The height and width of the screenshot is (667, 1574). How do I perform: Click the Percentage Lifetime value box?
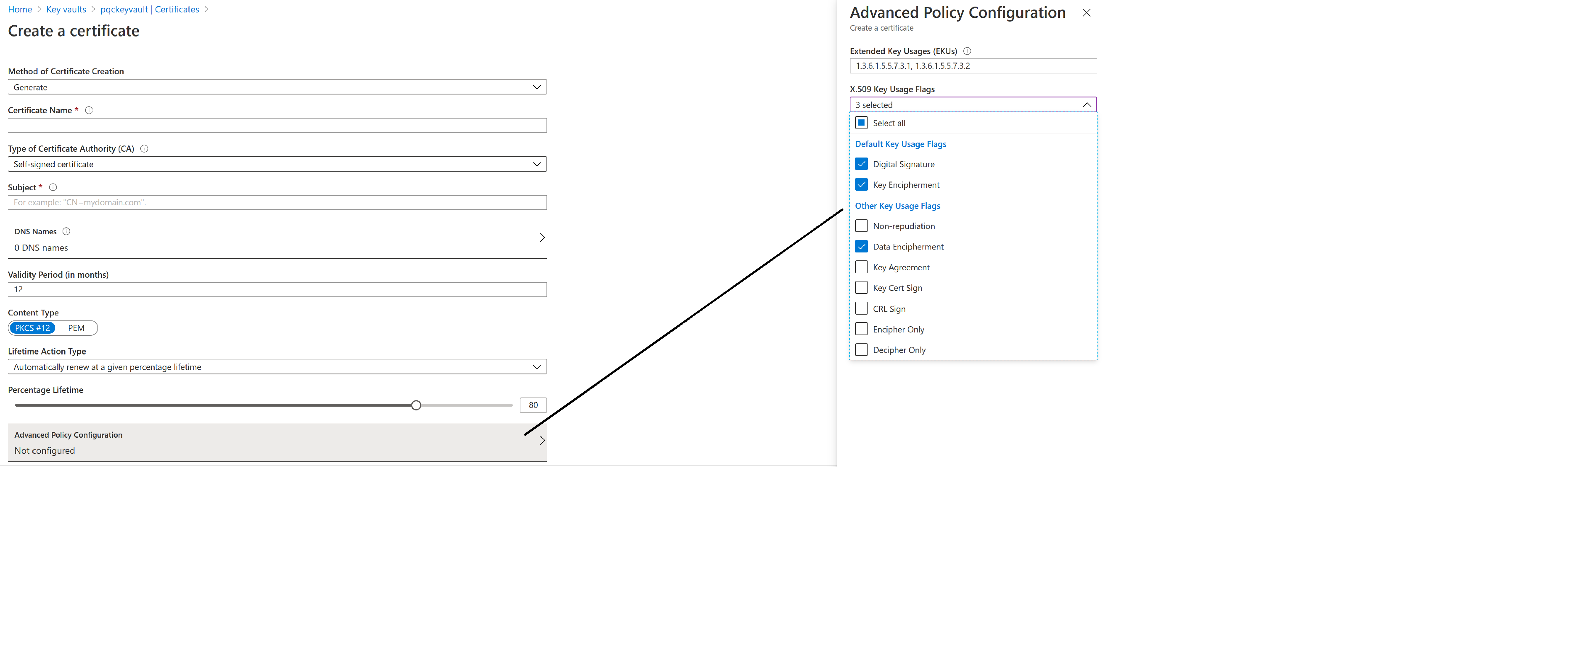point(533,405)
